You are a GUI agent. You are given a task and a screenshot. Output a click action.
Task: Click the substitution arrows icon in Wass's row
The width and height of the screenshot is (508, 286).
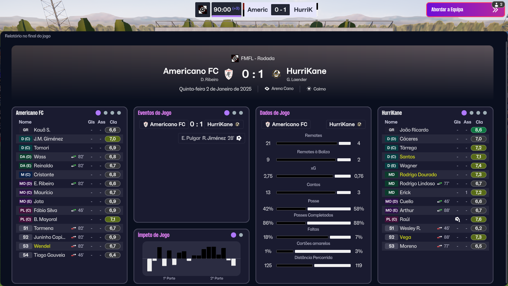point(74,157)
